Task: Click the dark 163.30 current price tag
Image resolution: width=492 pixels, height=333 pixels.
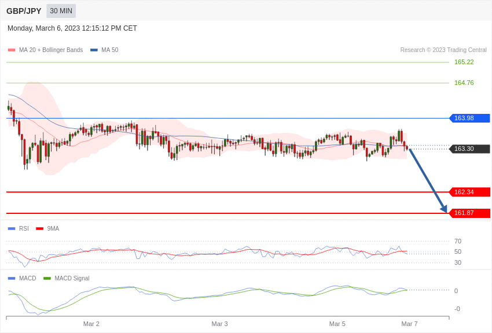Action: click(x=470, y=149)
